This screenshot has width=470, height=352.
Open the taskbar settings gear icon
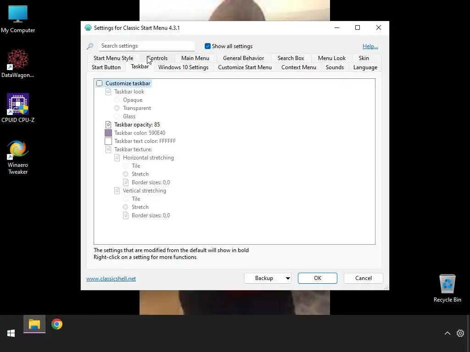point(460,333)
